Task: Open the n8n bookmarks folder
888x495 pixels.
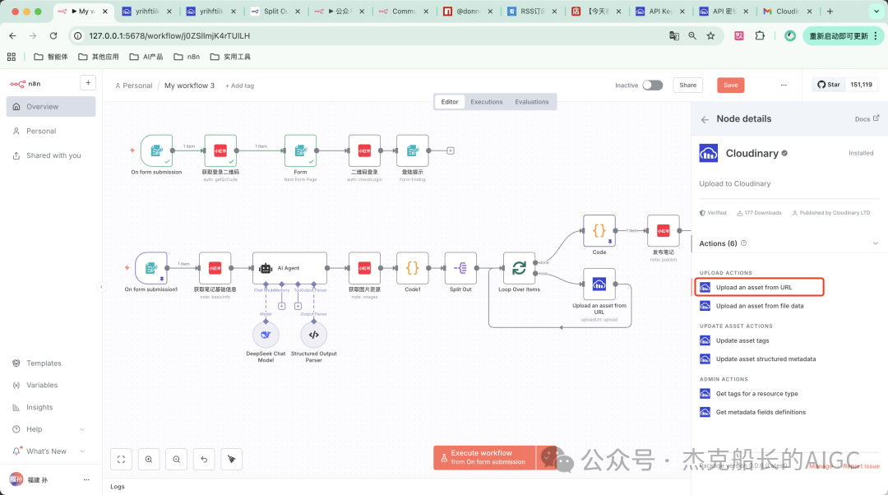Action: [x=187, y=57]
